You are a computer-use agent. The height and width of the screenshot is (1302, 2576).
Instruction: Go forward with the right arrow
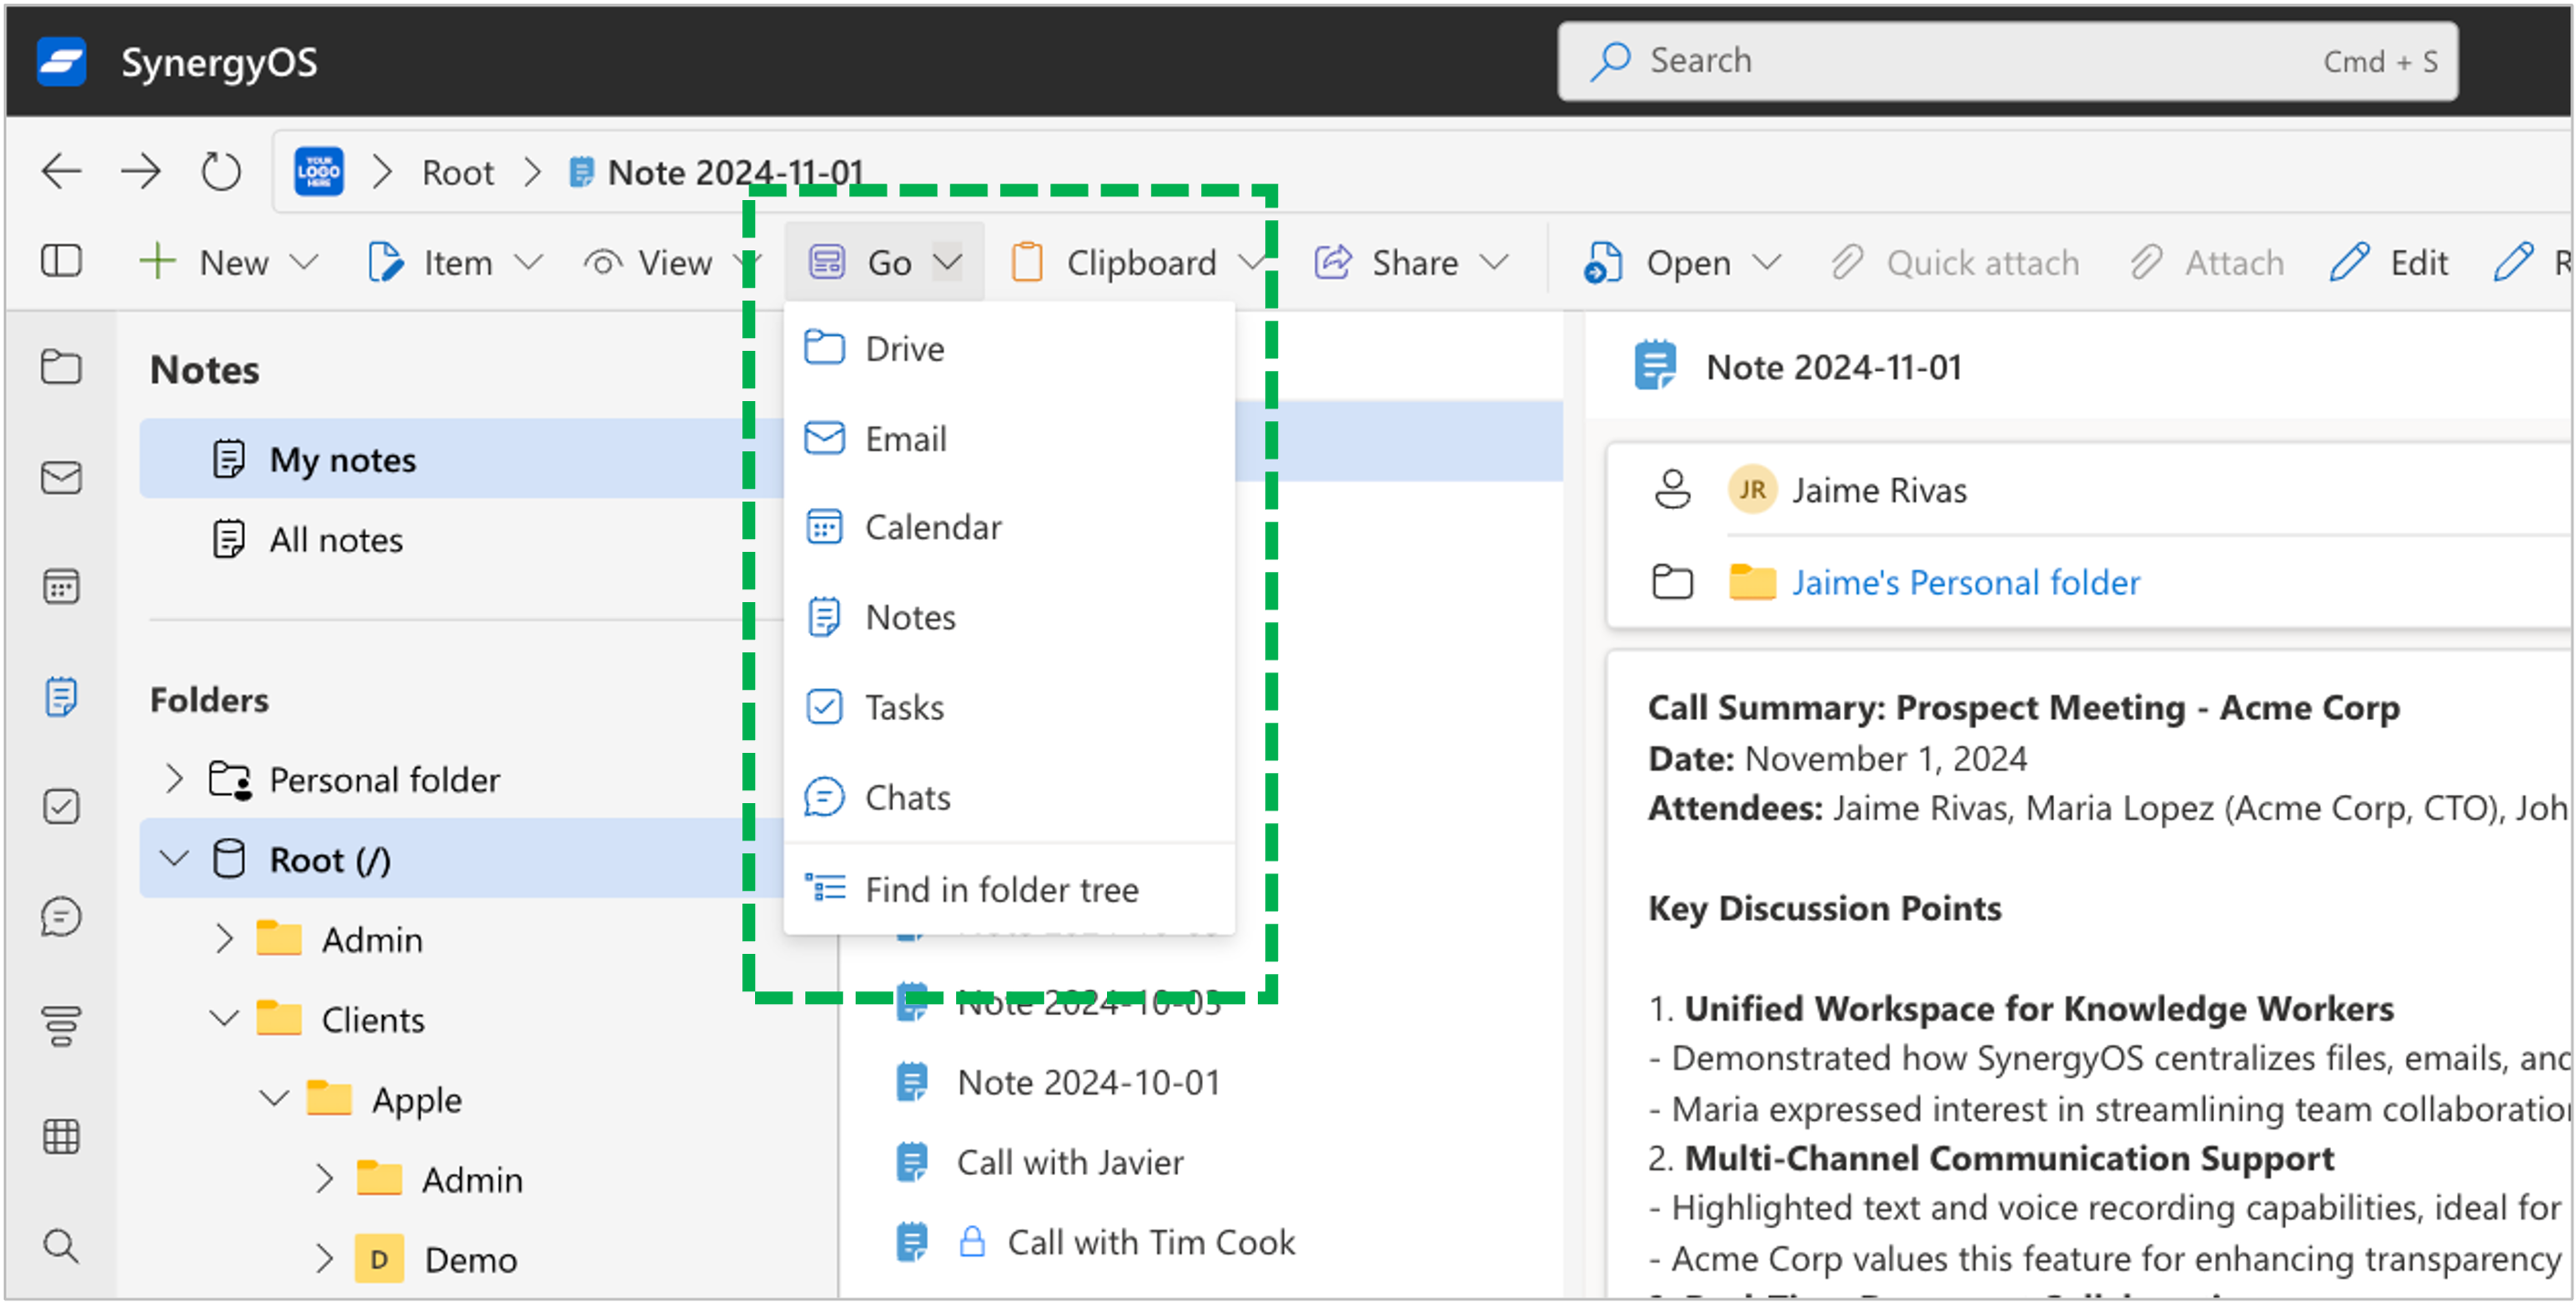coord(140,171)
